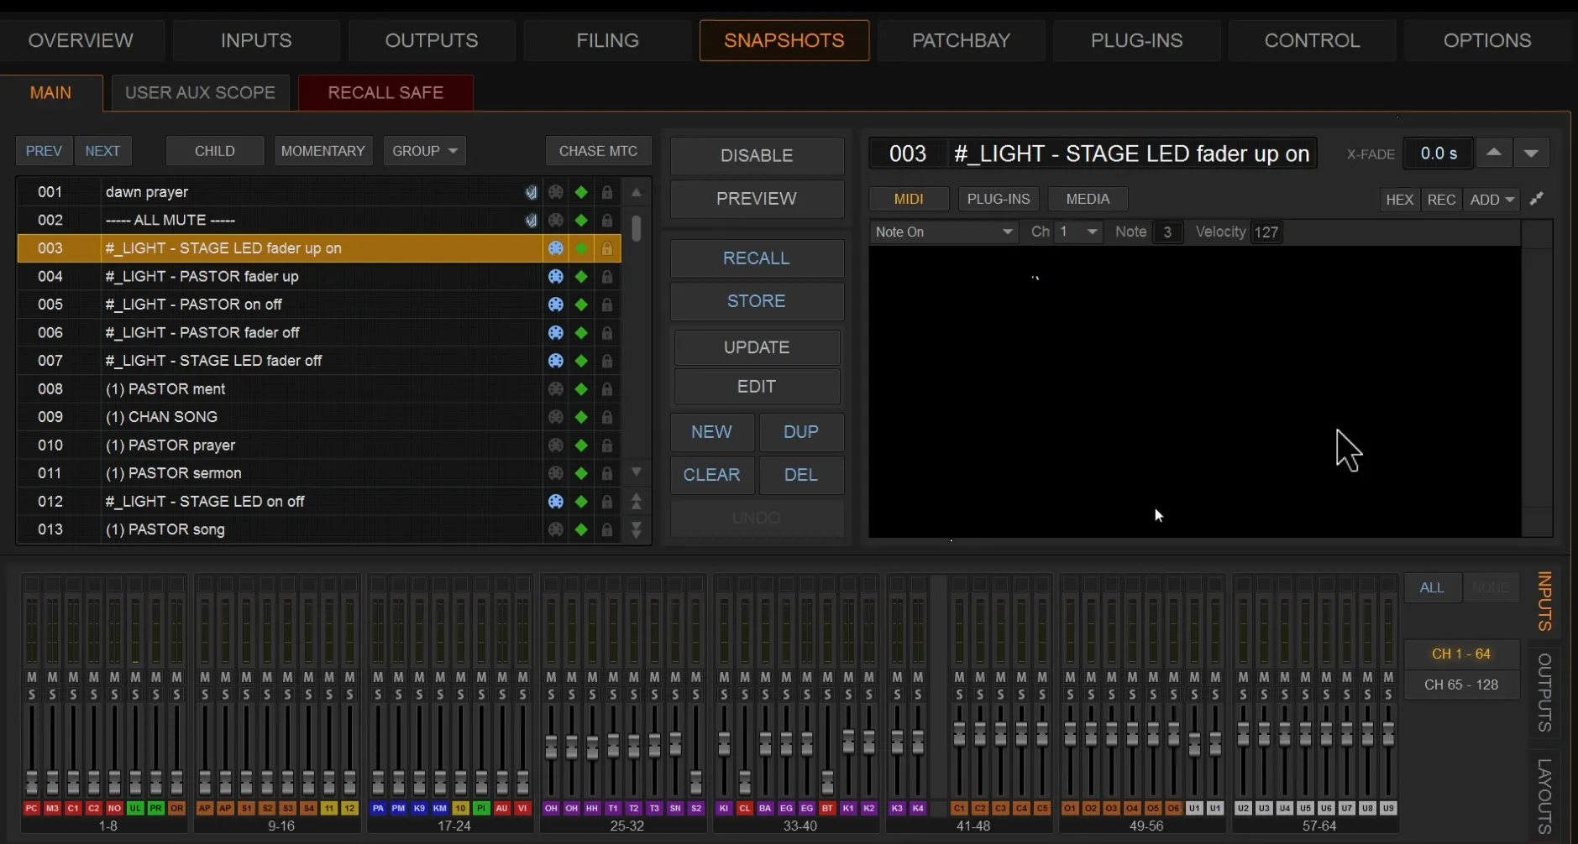
Task: Select the vertical LAYOUTS side tab
Action: (1545, 795)
